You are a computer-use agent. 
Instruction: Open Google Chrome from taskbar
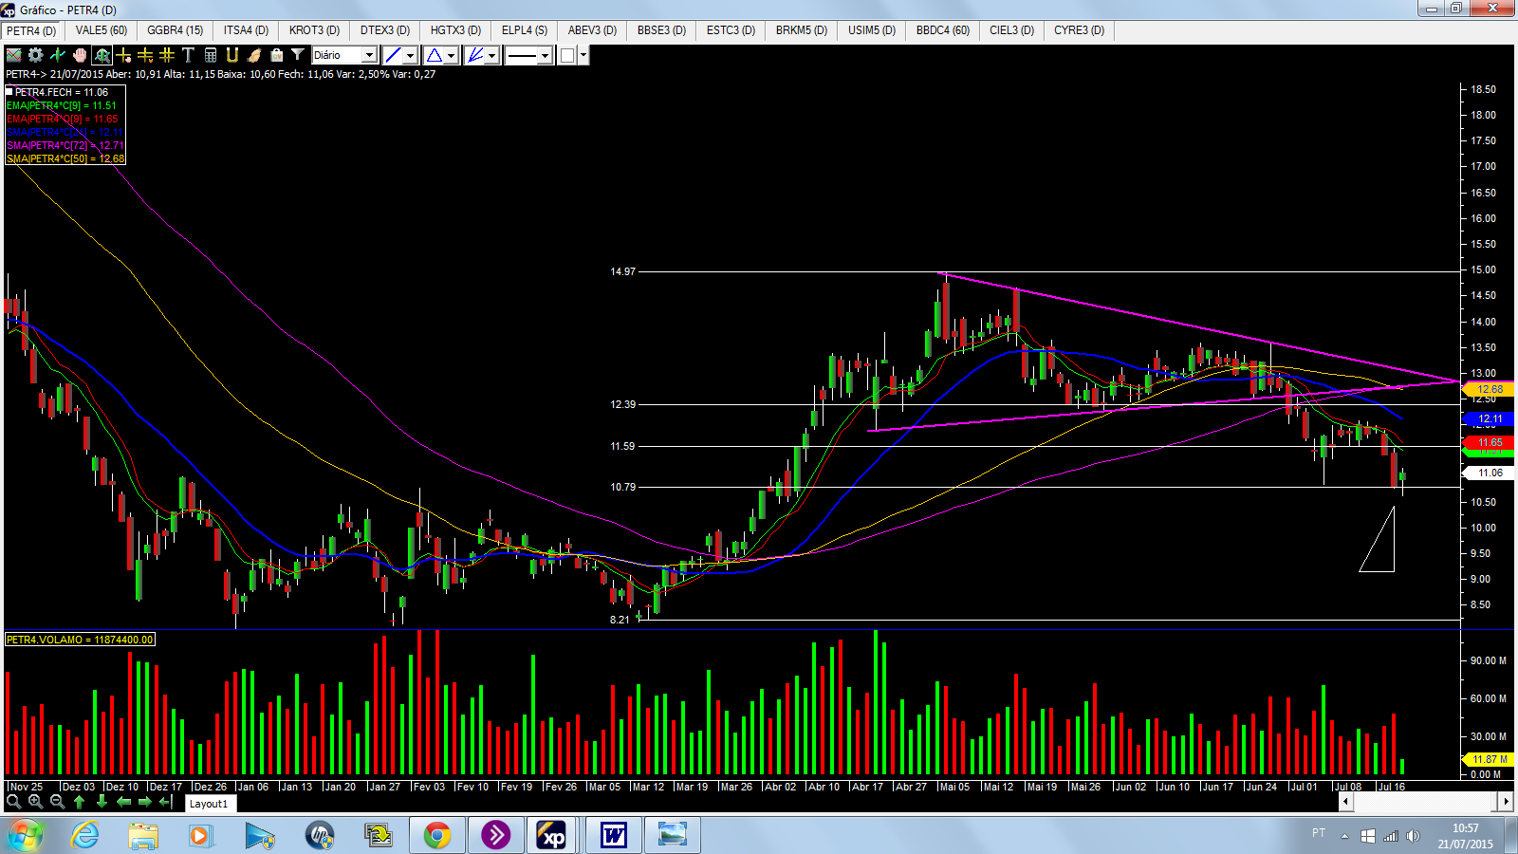(x=437, y=835)
